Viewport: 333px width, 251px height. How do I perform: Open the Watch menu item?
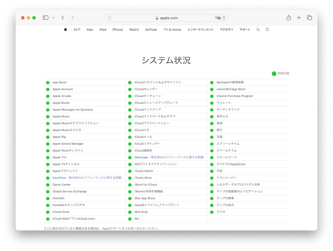(x=134, y=30)
